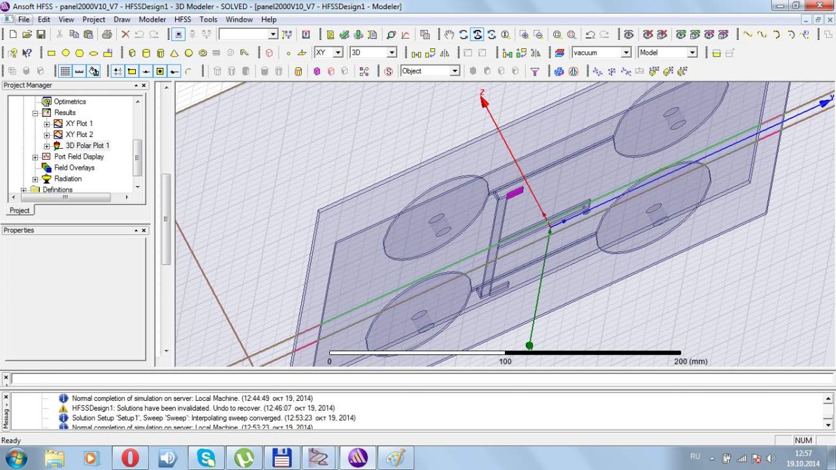Open the Modeler menu
This screenshot has width=836, height=470.
click(x=152, y=20)
